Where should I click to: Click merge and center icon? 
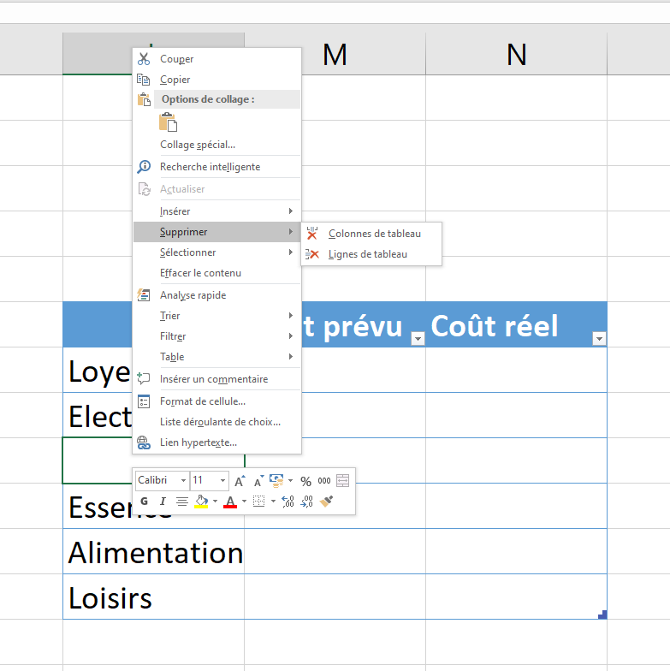point(342,481)
